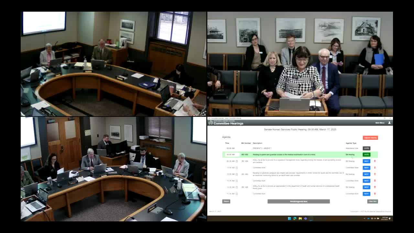Open clock picker for 11:00 AM Committee Work row
This screenshot has height=233, width=414.
click(237, 194)
